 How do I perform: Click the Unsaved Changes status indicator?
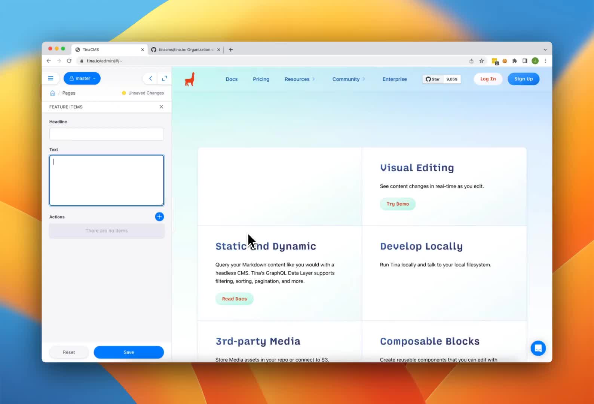tap(143, 93)
